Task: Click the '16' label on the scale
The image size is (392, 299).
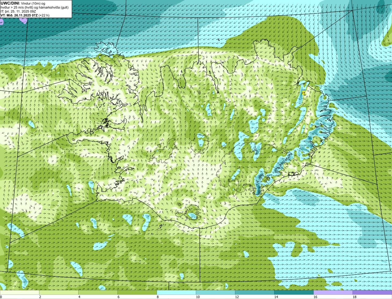Action: [x=315, y=297]
